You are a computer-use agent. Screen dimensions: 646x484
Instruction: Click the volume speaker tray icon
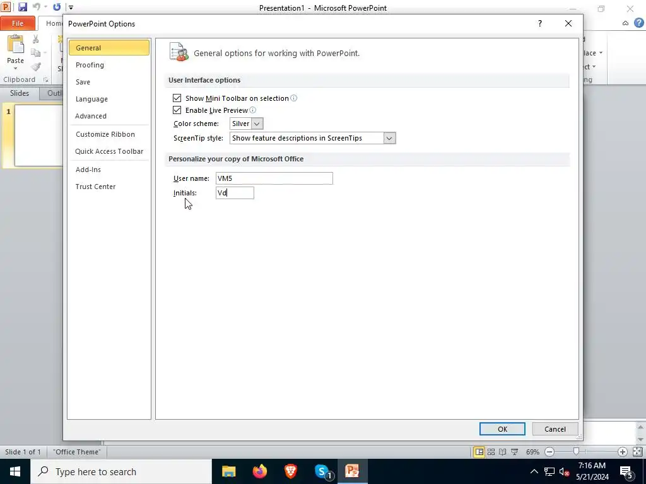point(565,471)
